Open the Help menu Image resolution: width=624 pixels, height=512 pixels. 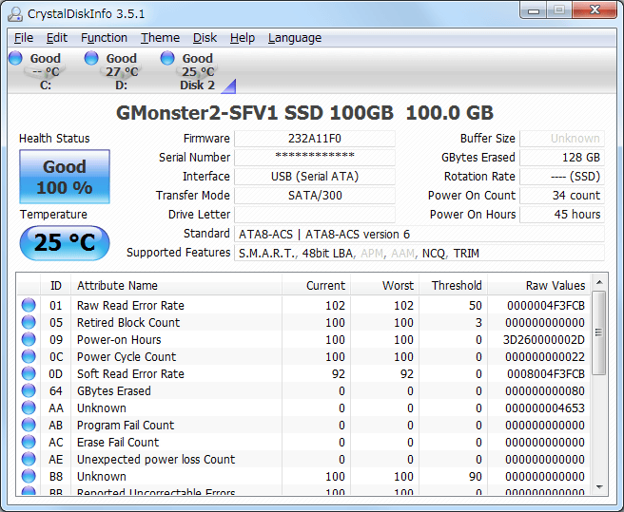coord(242,38)
